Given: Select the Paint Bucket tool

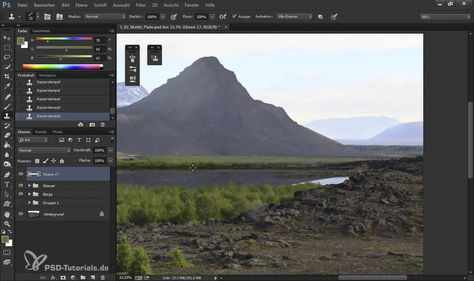Looking at the screenshot, I should [7, 145].
